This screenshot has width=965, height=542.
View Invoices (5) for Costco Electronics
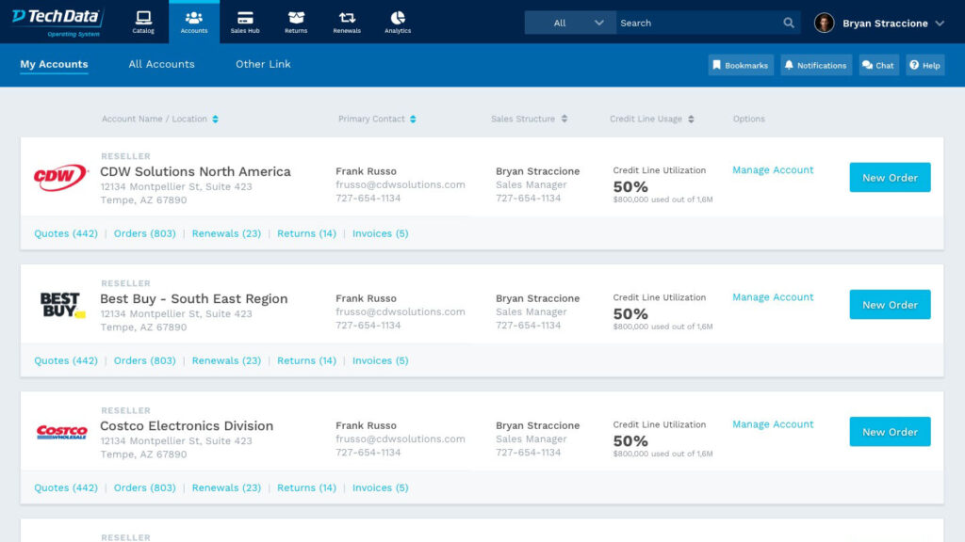pos(381,488)
